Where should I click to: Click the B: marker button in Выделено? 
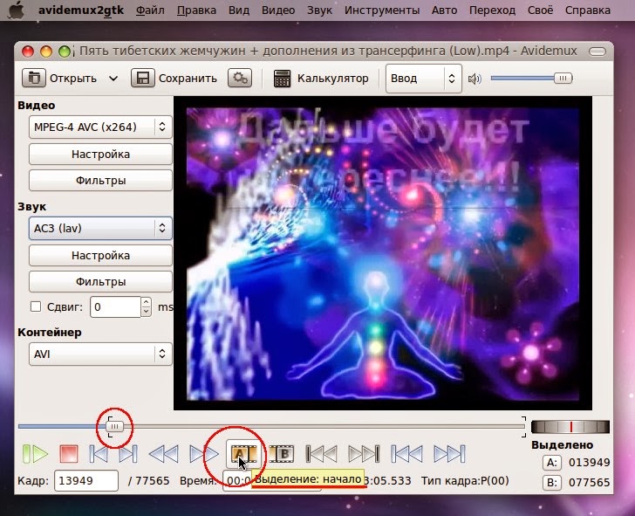[552, 482]
